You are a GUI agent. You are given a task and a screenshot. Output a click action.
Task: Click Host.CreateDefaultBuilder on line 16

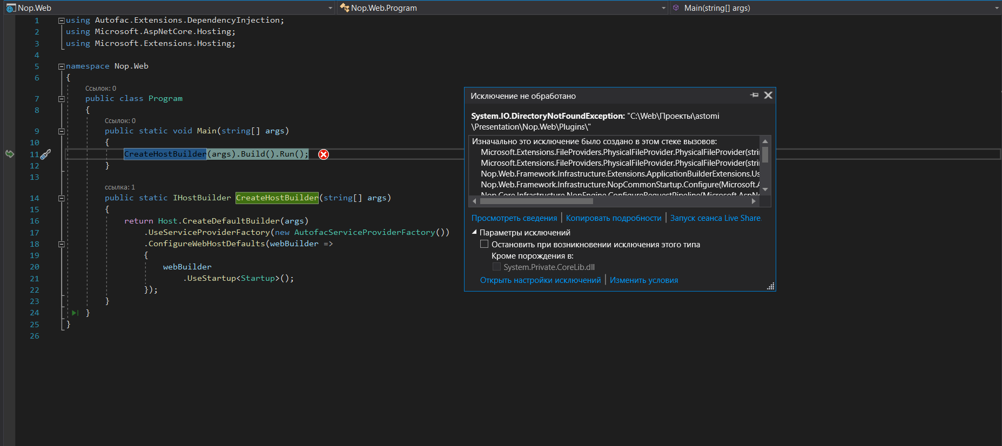[219, 221]
